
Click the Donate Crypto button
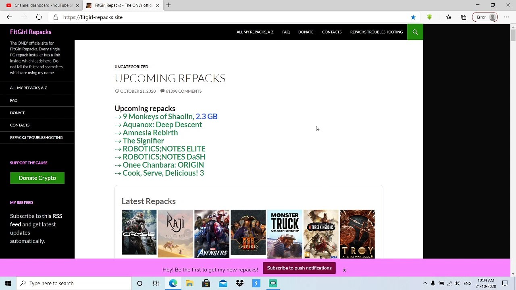[37, 178]
